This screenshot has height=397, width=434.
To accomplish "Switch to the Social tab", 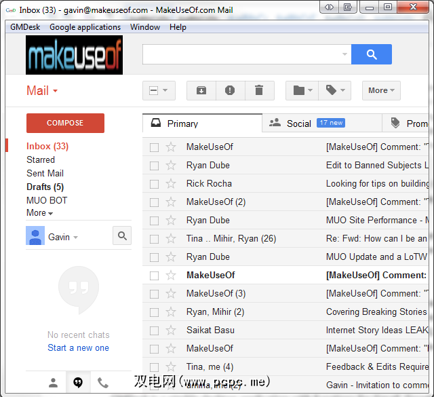I will pyautogui.click(x=322, y=124).
